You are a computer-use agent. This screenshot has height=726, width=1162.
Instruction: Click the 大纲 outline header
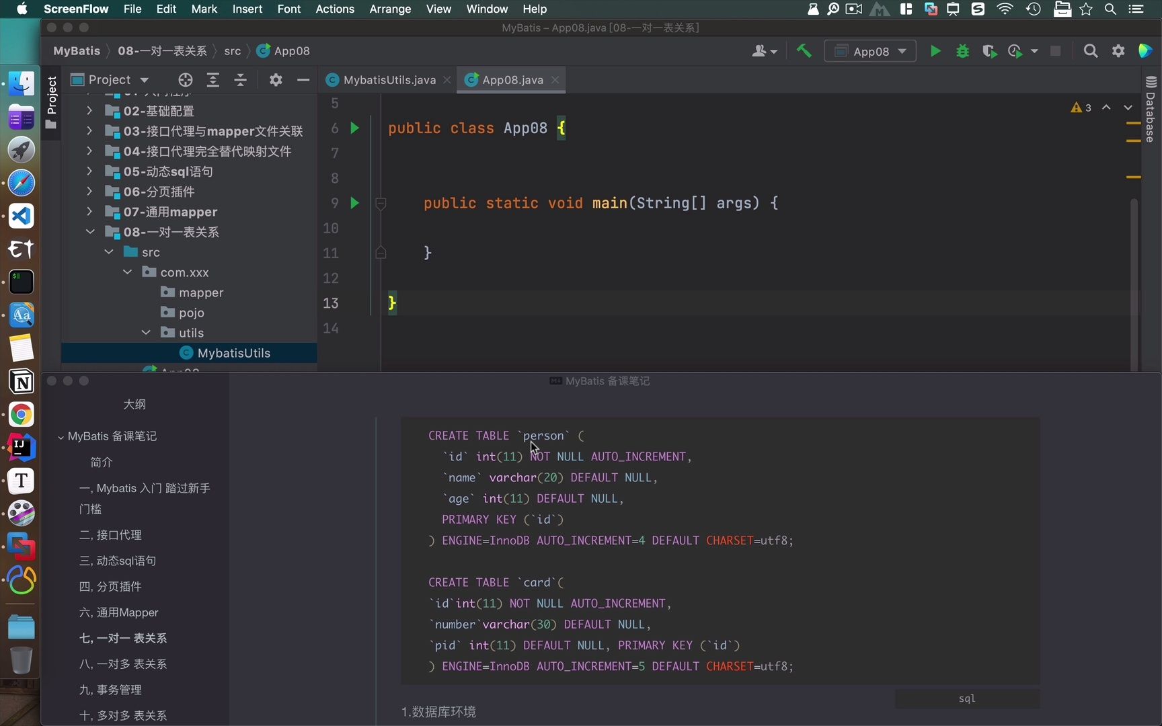click(x=134, y=404)
